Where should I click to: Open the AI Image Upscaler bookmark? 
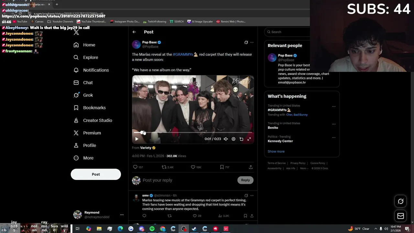(200, 22)
